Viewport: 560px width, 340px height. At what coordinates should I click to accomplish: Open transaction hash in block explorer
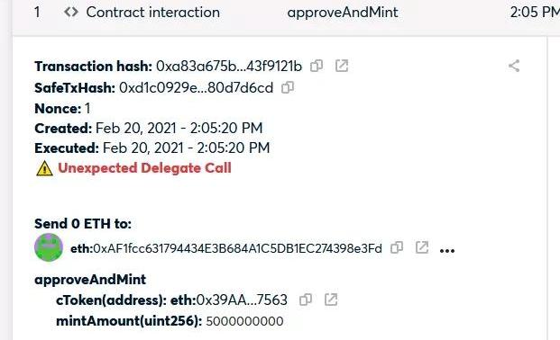(342, 66)
